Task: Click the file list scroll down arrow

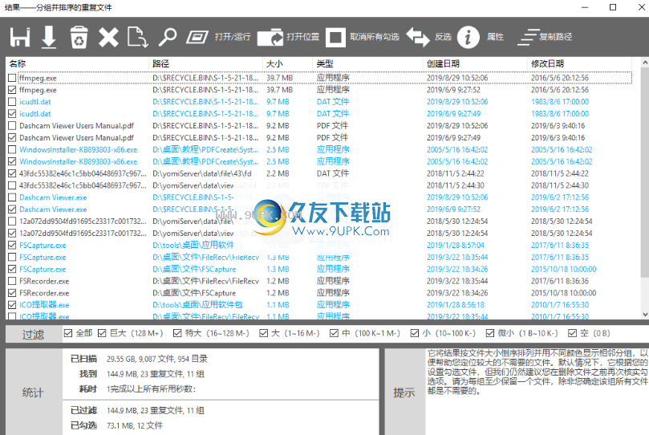Action: [645, 315]
